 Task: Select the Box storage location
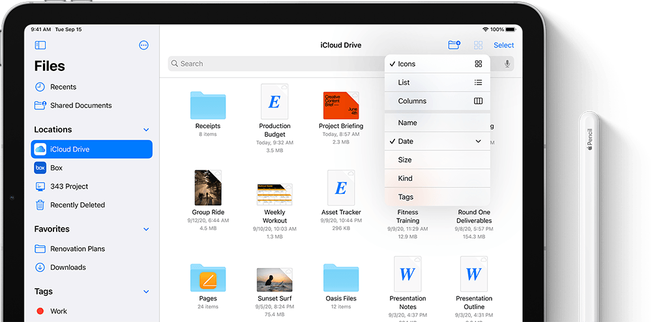pos(56,168)
